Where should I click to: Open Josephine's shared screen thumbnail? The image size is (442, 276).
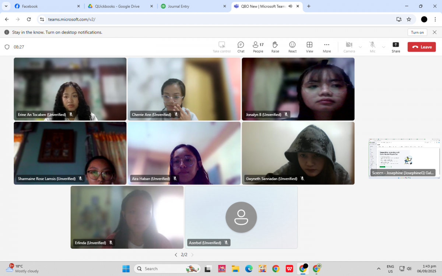click(x=404, y=158)
